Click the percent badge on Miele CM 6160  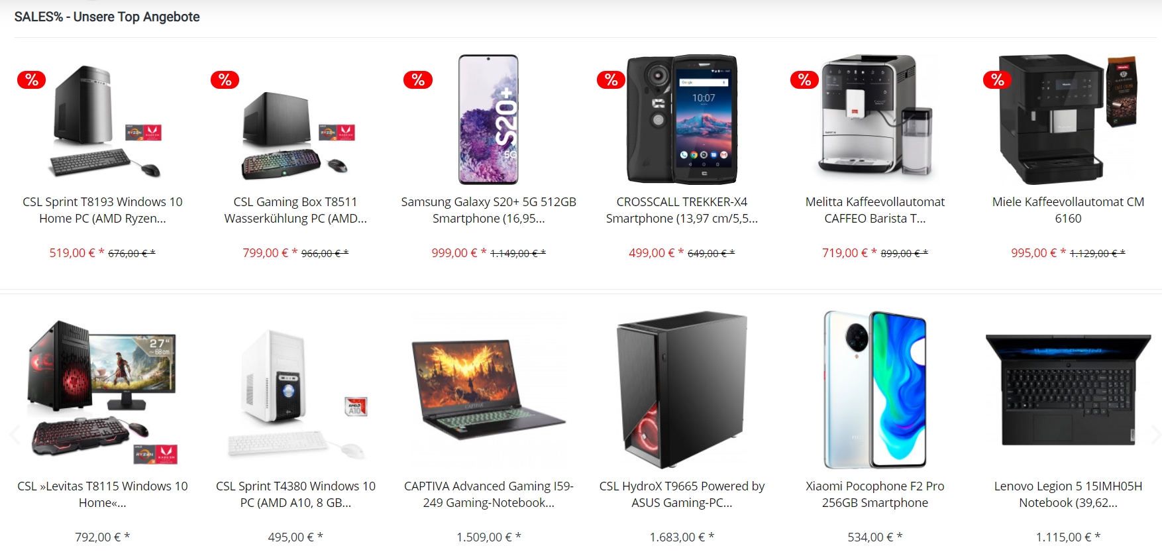tap(998, 80)
